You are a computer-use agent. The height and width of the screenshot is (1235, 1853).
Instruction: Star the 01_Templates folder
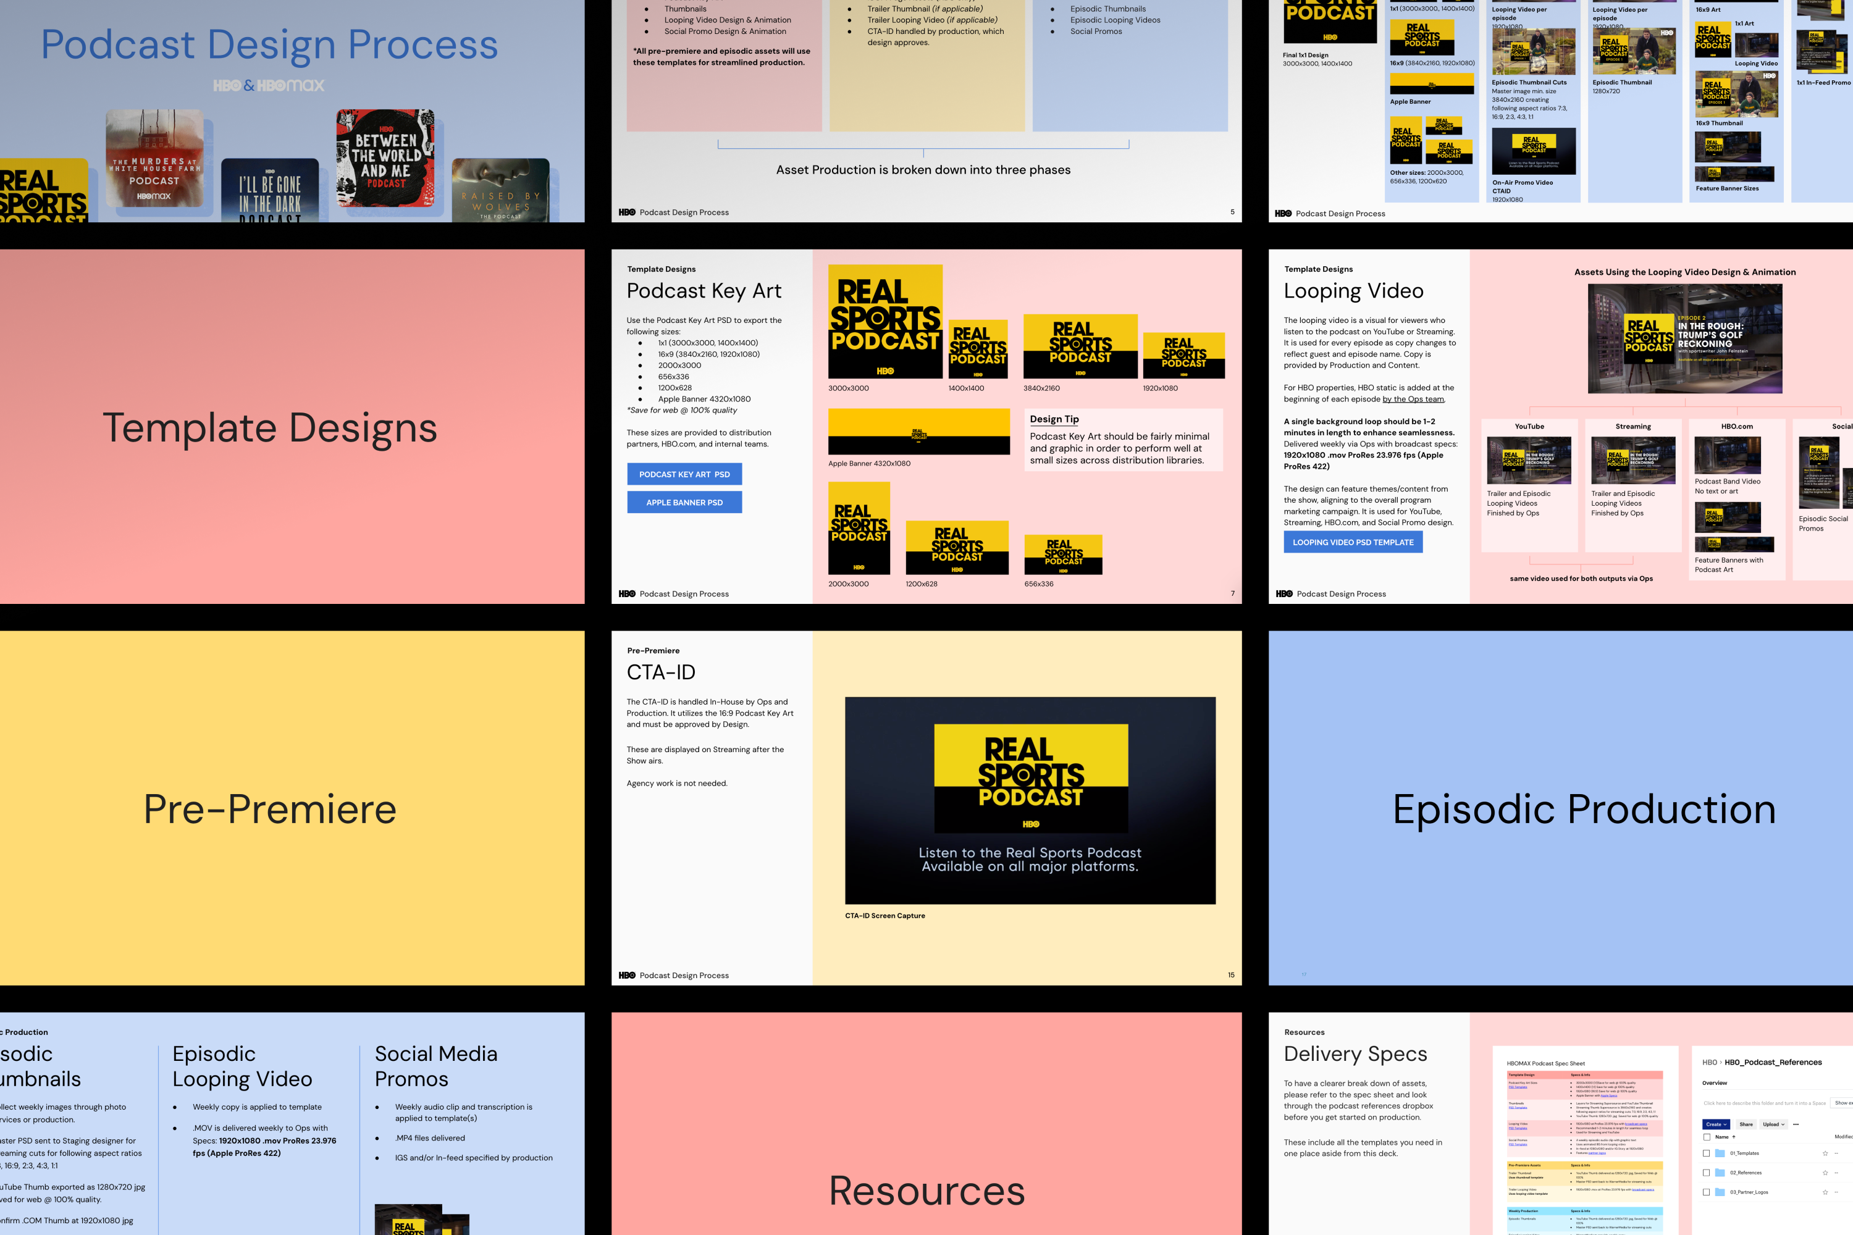pyautogui.click(x=1825, y=1153)
